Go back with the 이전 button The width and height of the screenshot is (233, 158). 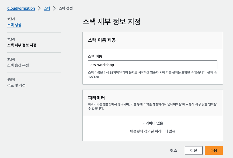point(194,150)
